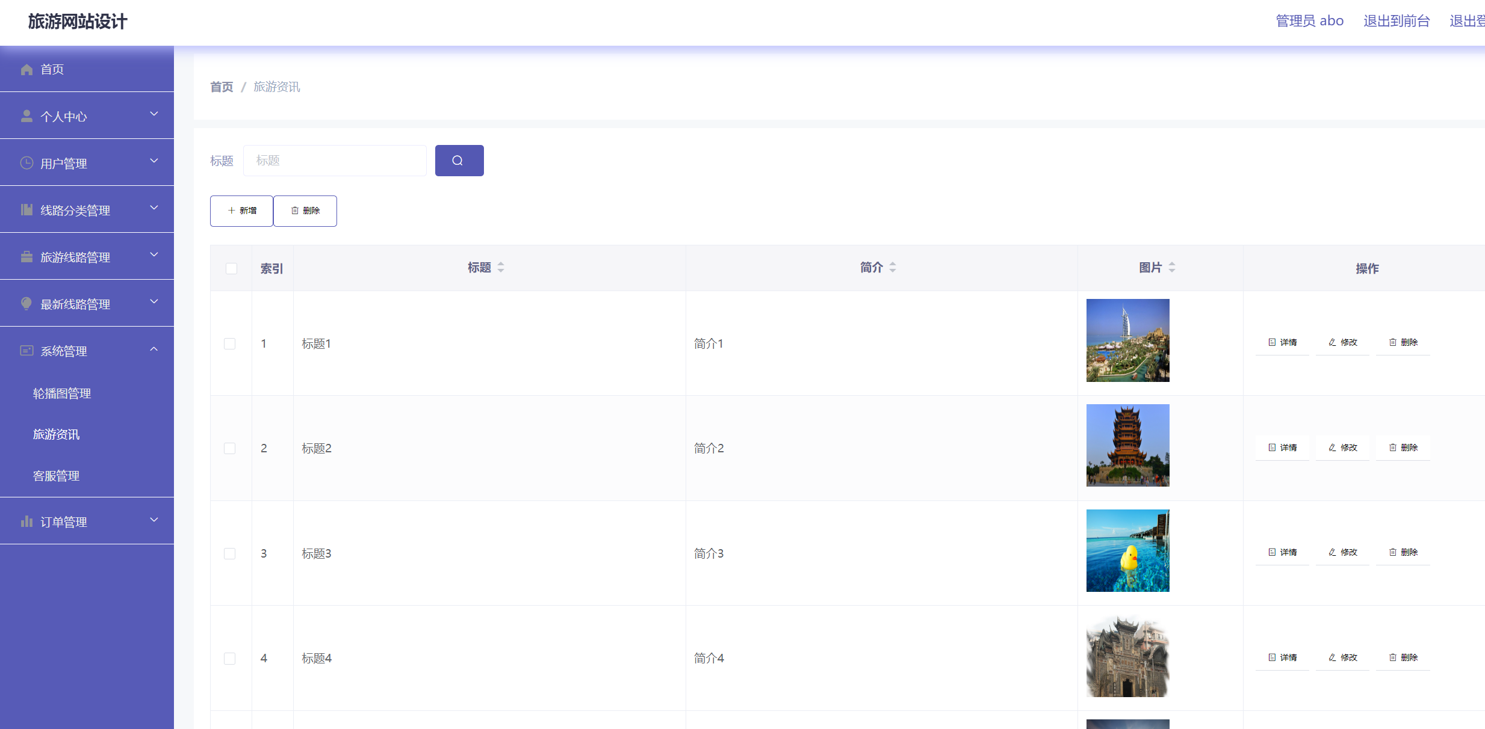1485x729 pixels.
Task: Click the 个人中心 user icon
Action: click(26, 115)
